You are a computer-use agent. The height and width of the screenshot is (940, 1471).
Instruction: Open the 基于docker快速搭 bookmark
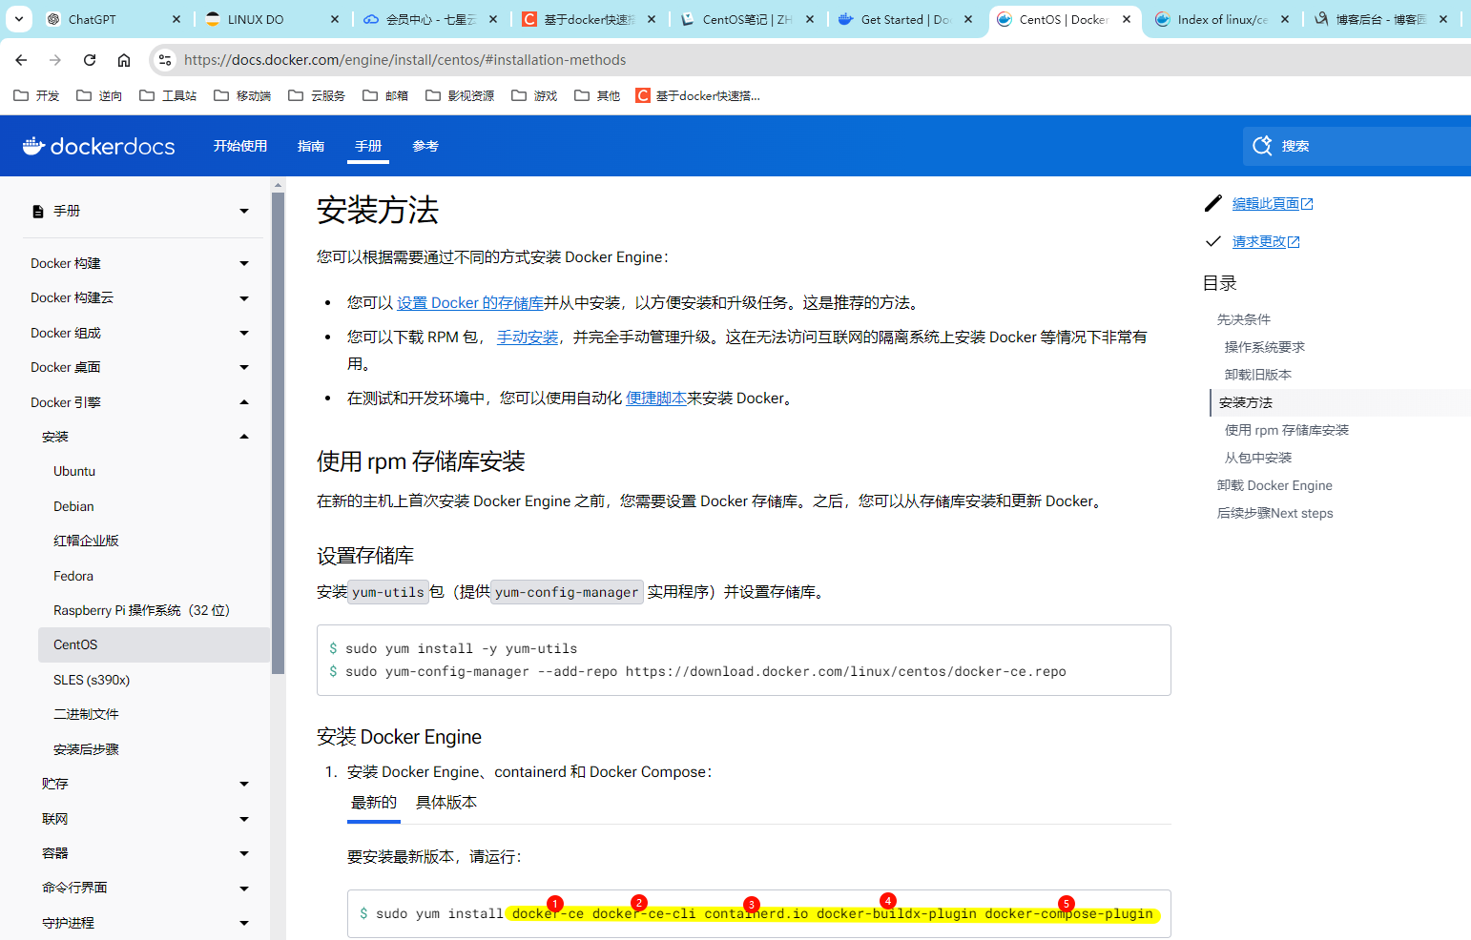(698, 95)
